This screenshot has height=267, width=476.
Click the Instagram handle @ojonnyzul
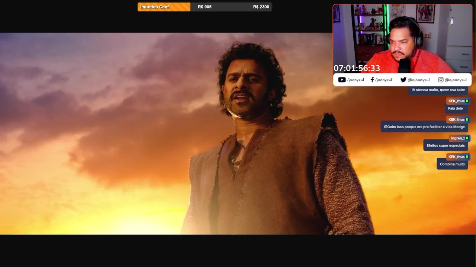(x=456, y=80)
